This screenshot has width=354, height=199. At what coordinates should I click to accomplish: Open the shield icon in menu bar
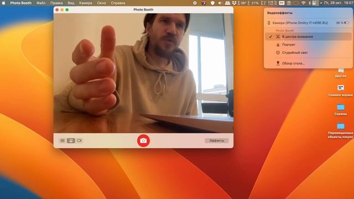(x=212, y=3)
